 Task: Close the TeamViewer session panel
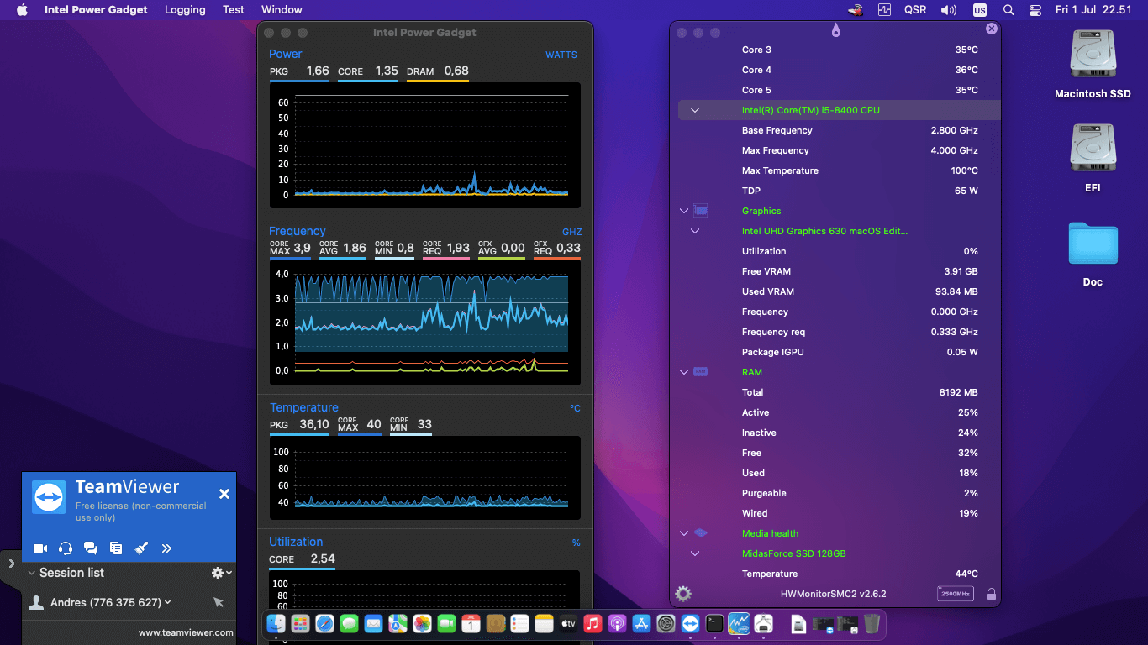click(224, 494)
